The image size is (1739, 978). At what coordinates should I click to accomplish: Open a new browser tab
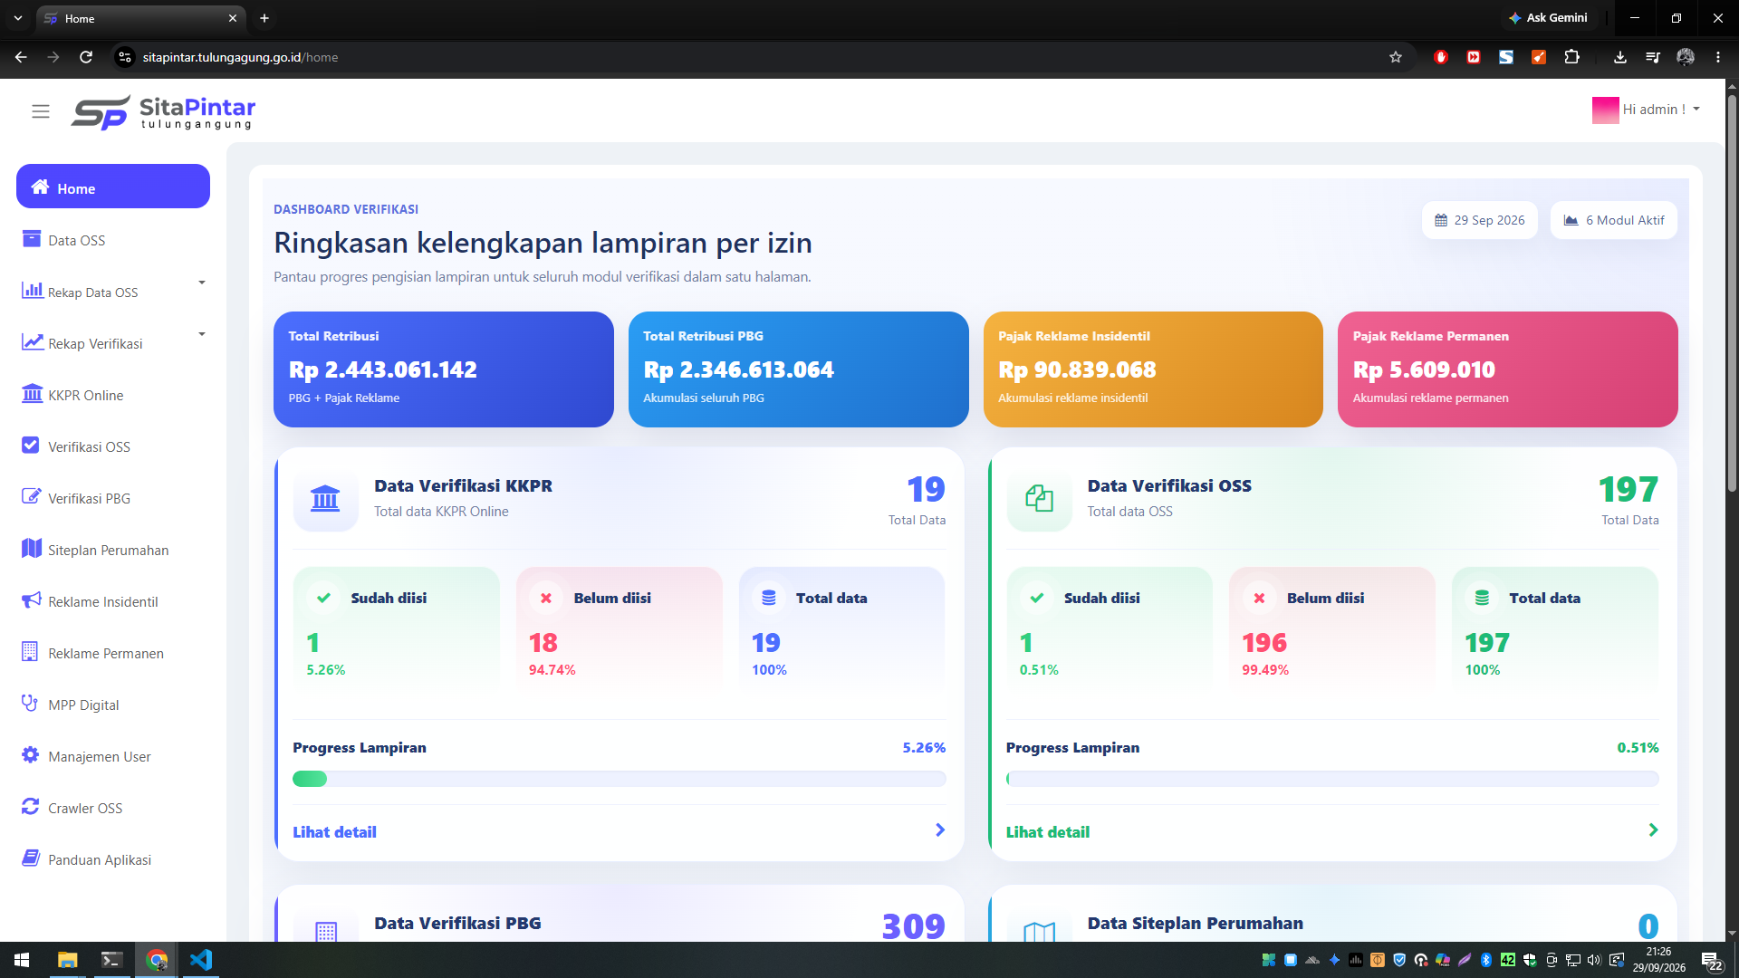pyautogui.click(x=264, y=18)
